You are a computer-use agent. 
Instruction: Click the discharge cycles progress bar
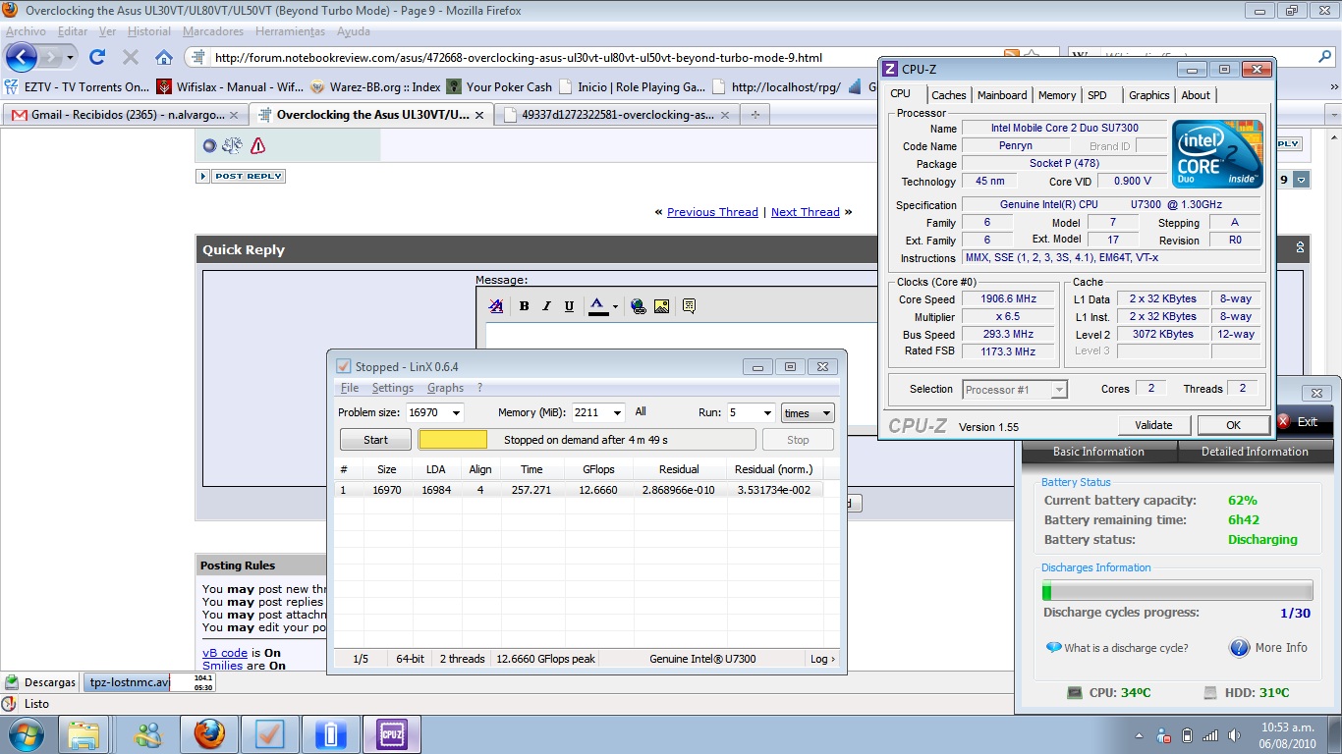(1177, 590)
